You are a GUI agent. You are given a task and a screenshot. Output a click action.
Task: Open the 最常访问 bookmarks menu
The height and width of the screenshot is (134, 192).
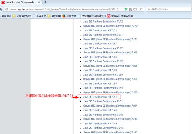(6, 16)
